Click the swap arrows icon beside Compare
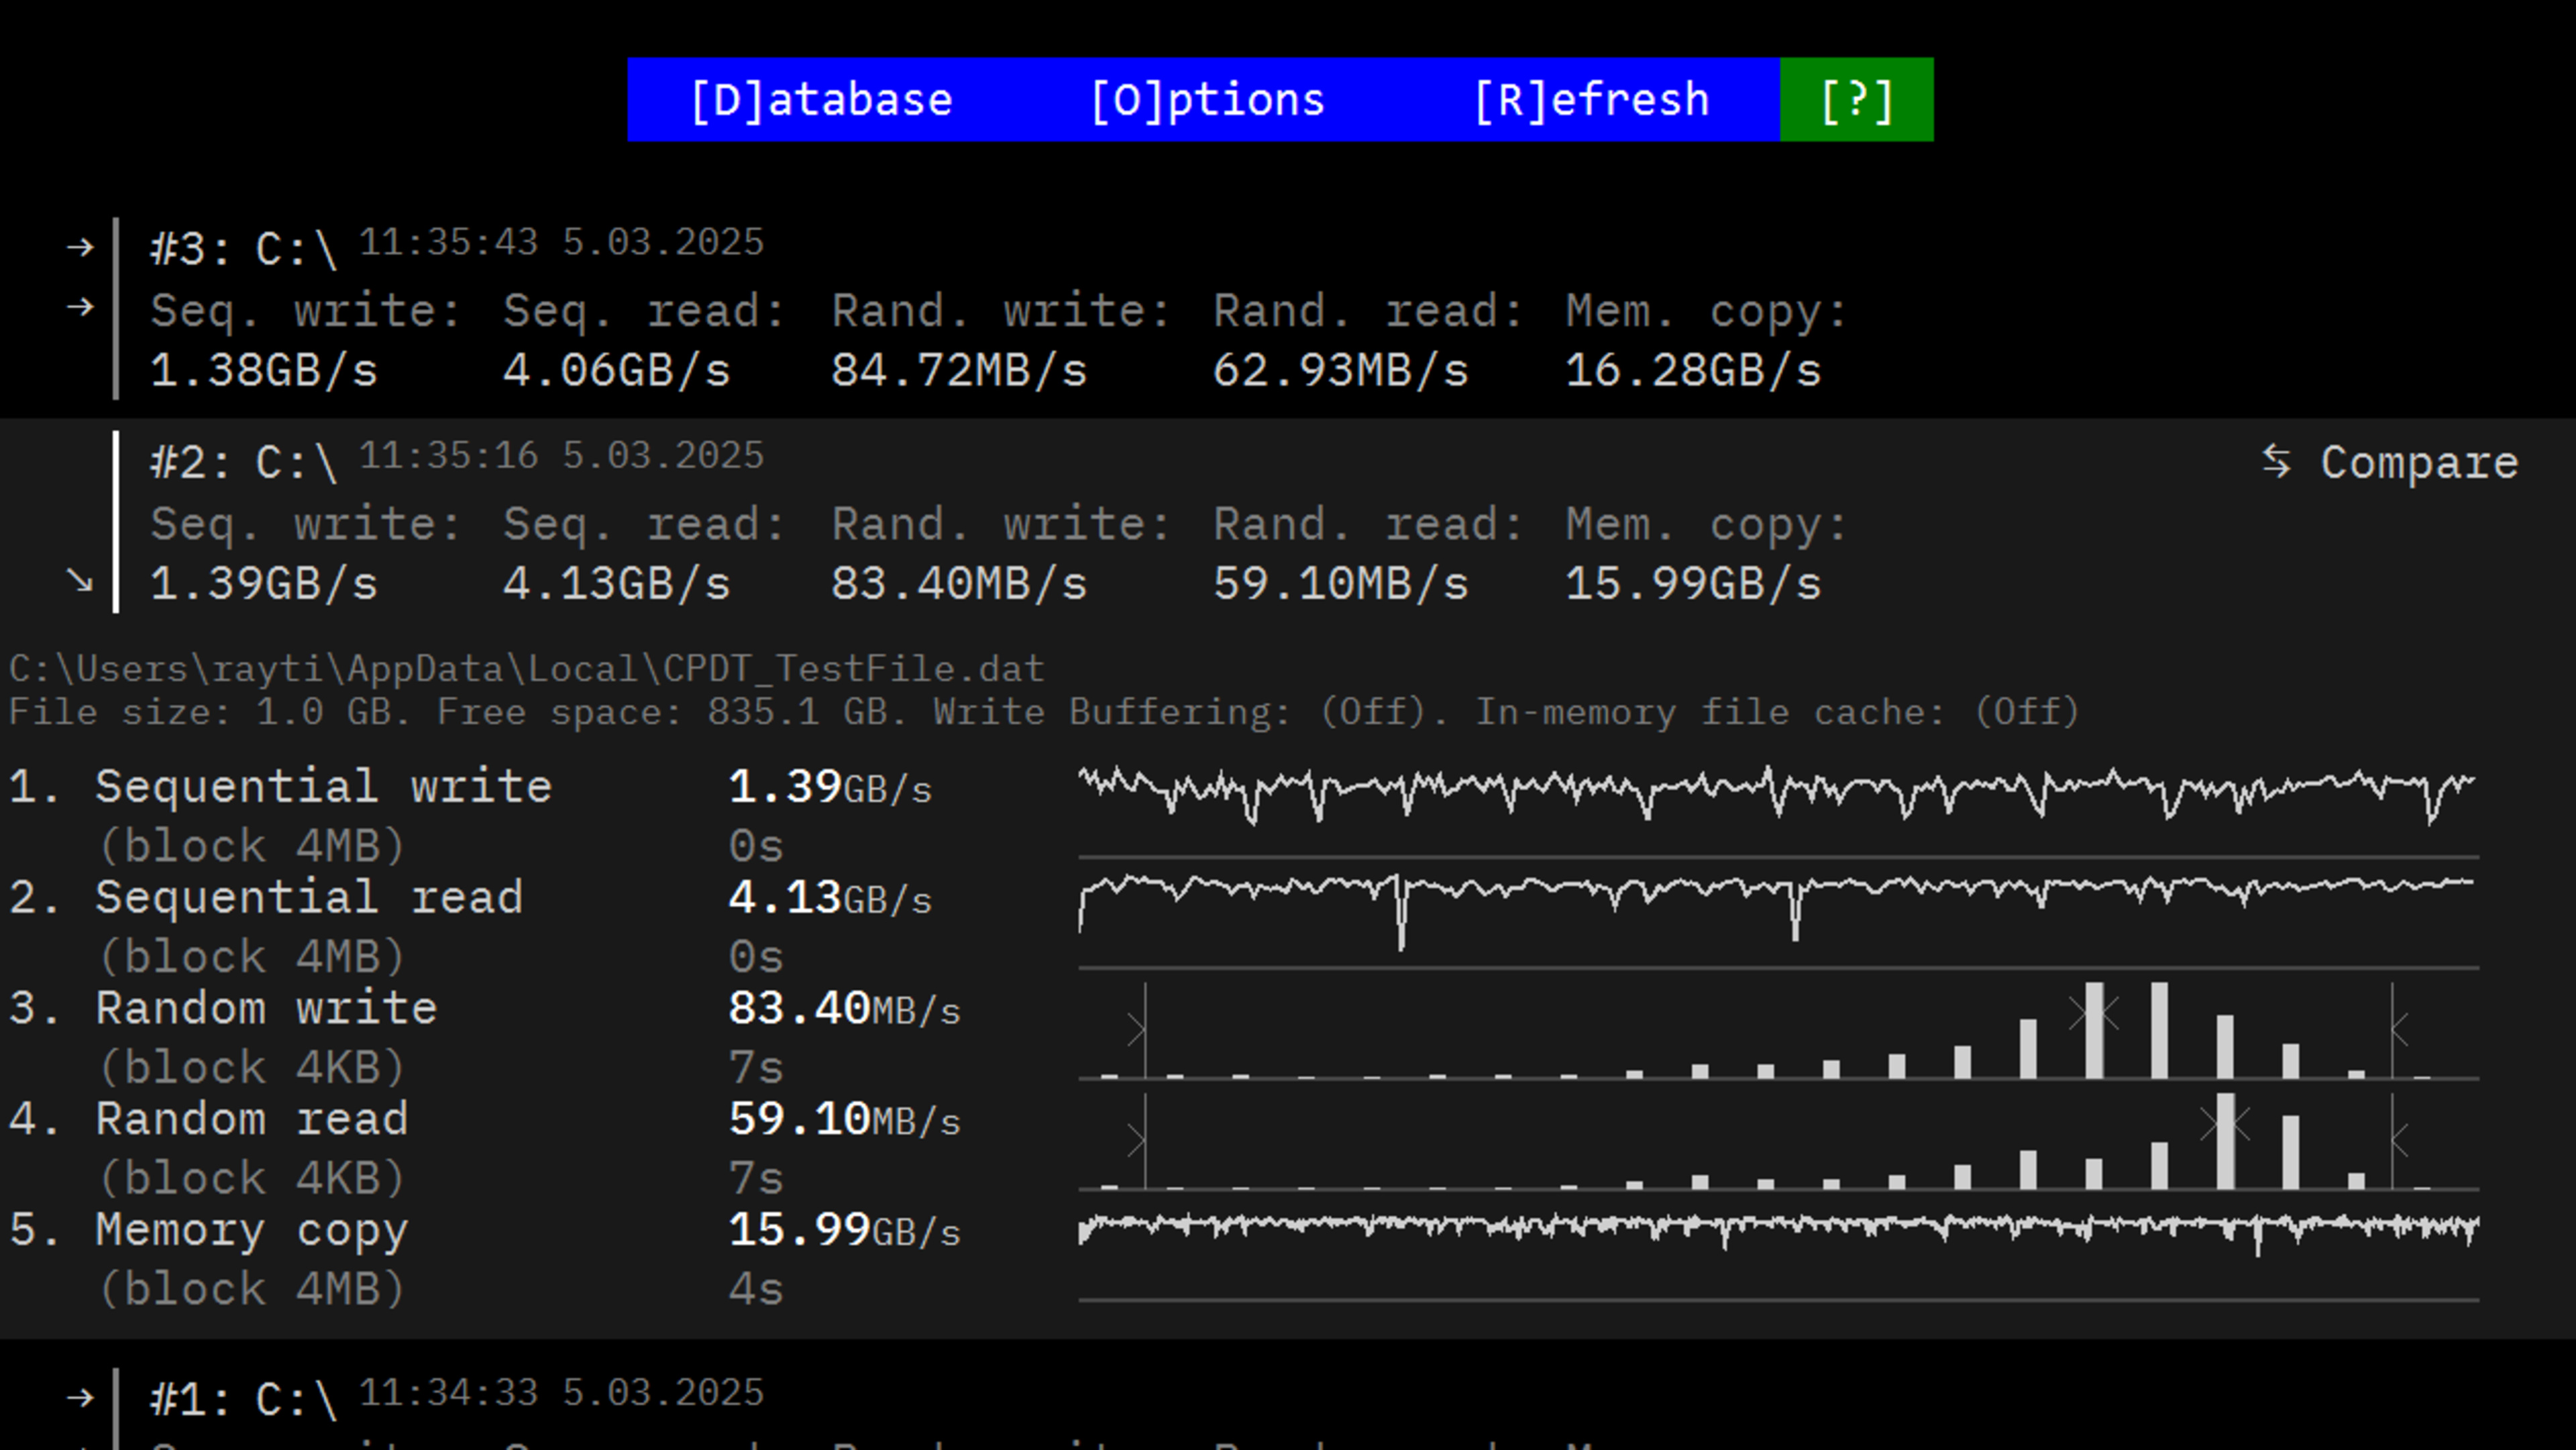 click(x=2276, y=461)
